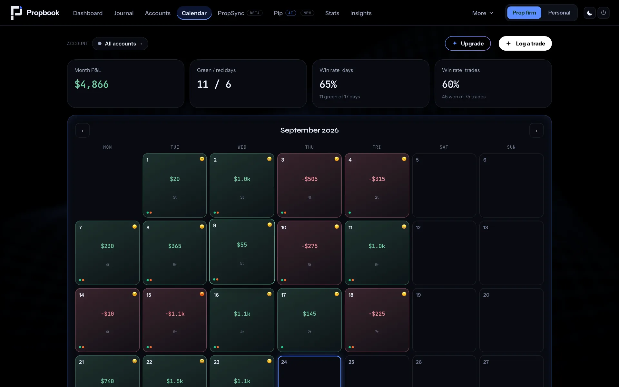The height and width of the screenshot is (387, 619).
Task: Click the 11 / 6 green red days value
Action: 214,84
